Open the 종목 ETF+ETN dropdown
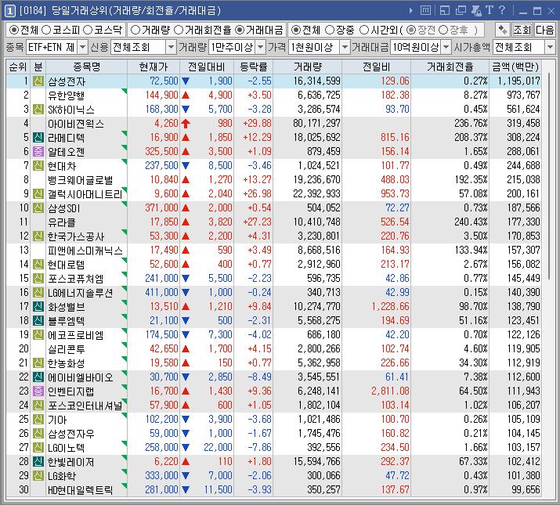The width and height of the screenshot is (560, 505). coord(82,47)
